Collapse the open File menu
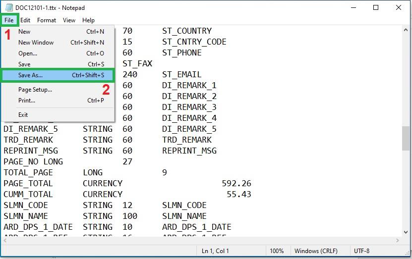 (9, 20)
